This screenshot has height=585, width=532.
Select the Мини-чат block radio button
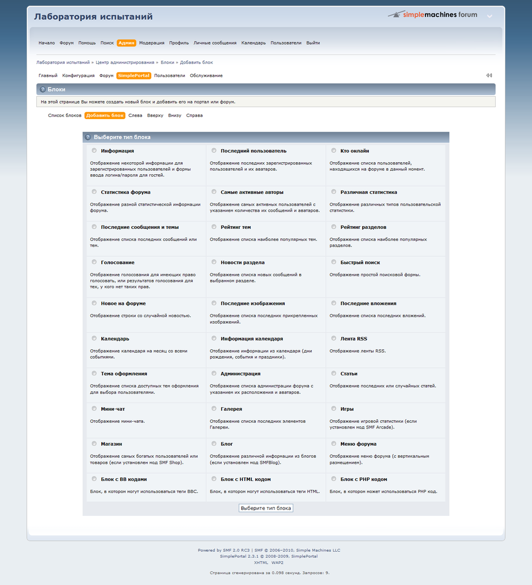(94, 409)
